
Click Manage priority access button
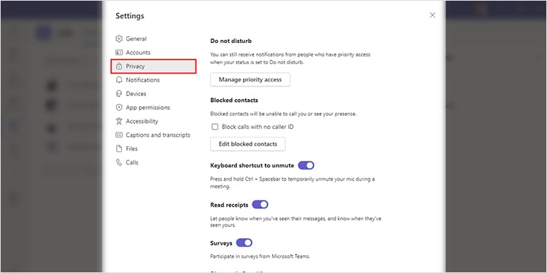250,80
